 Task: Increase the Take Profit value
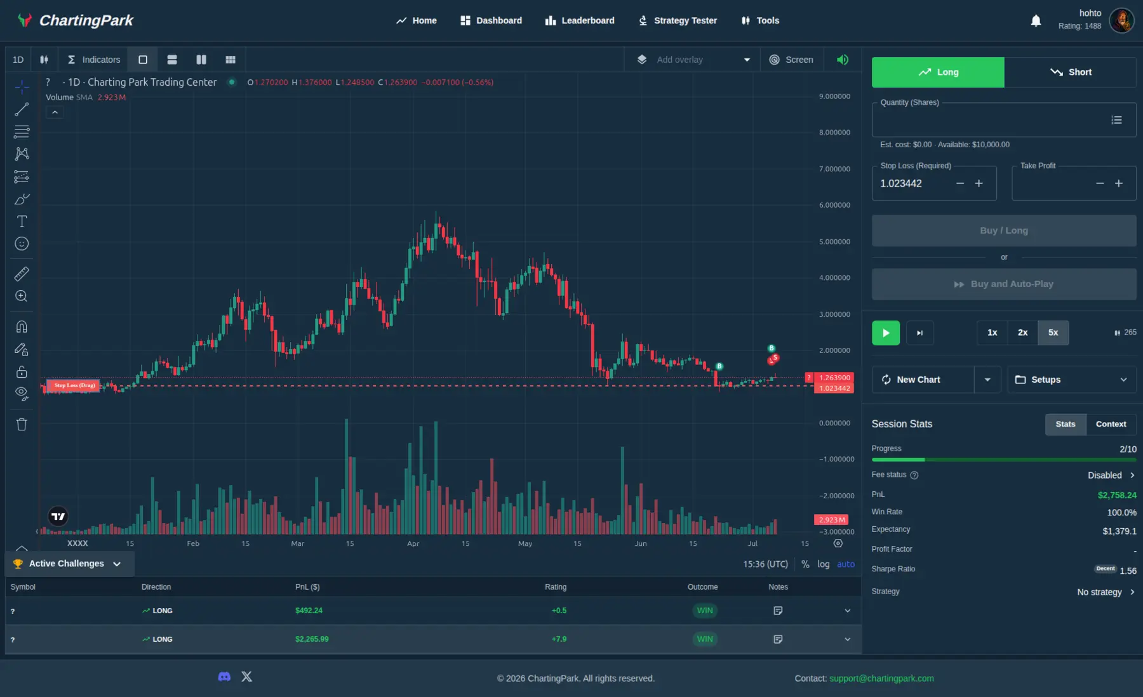1119,183
